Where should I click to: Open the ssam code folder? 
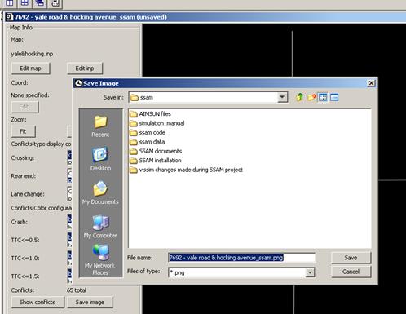pyautogui.click(x=148, y=132)
